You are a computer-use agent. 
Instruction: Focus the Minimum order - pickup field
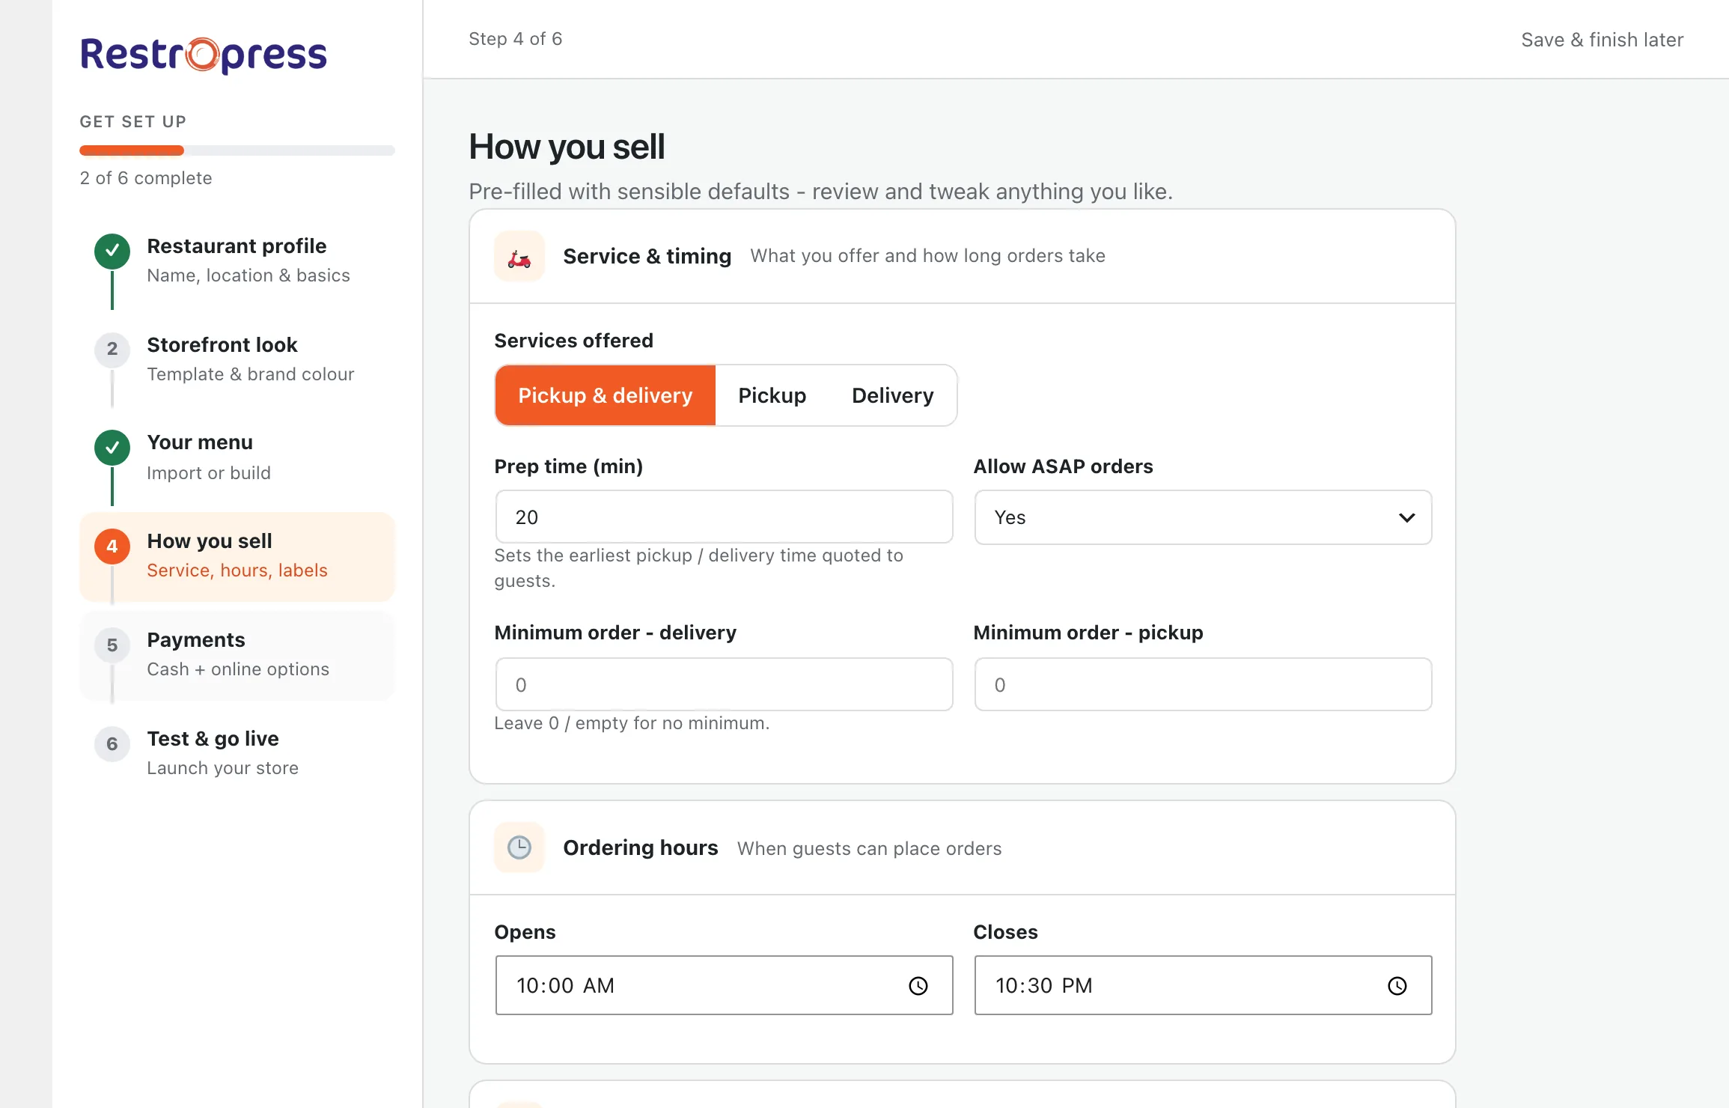tap(1203, 684)
